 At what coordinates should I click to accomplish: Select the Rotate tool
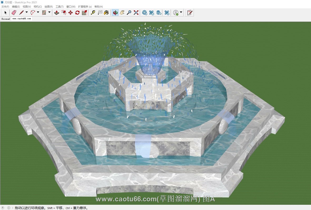[x=77, y=12]
